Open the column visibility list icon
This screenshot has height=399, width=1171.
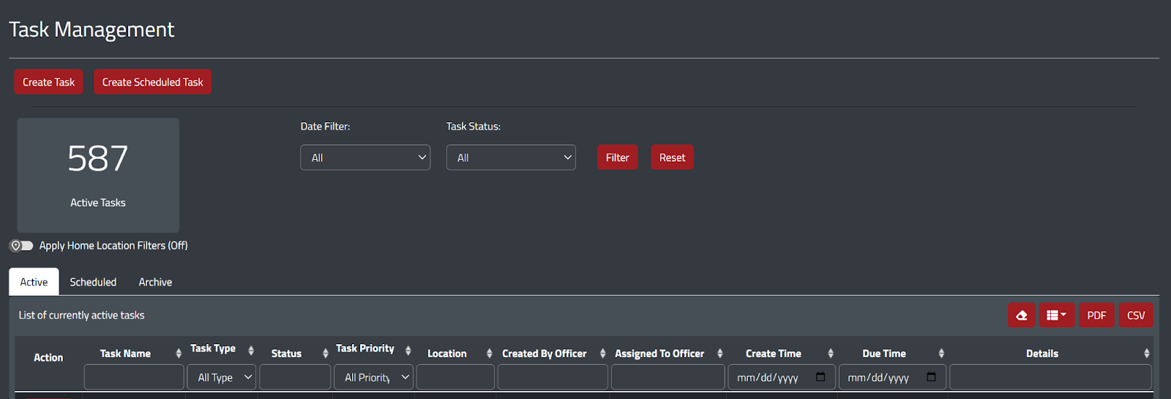[1056, 316]
